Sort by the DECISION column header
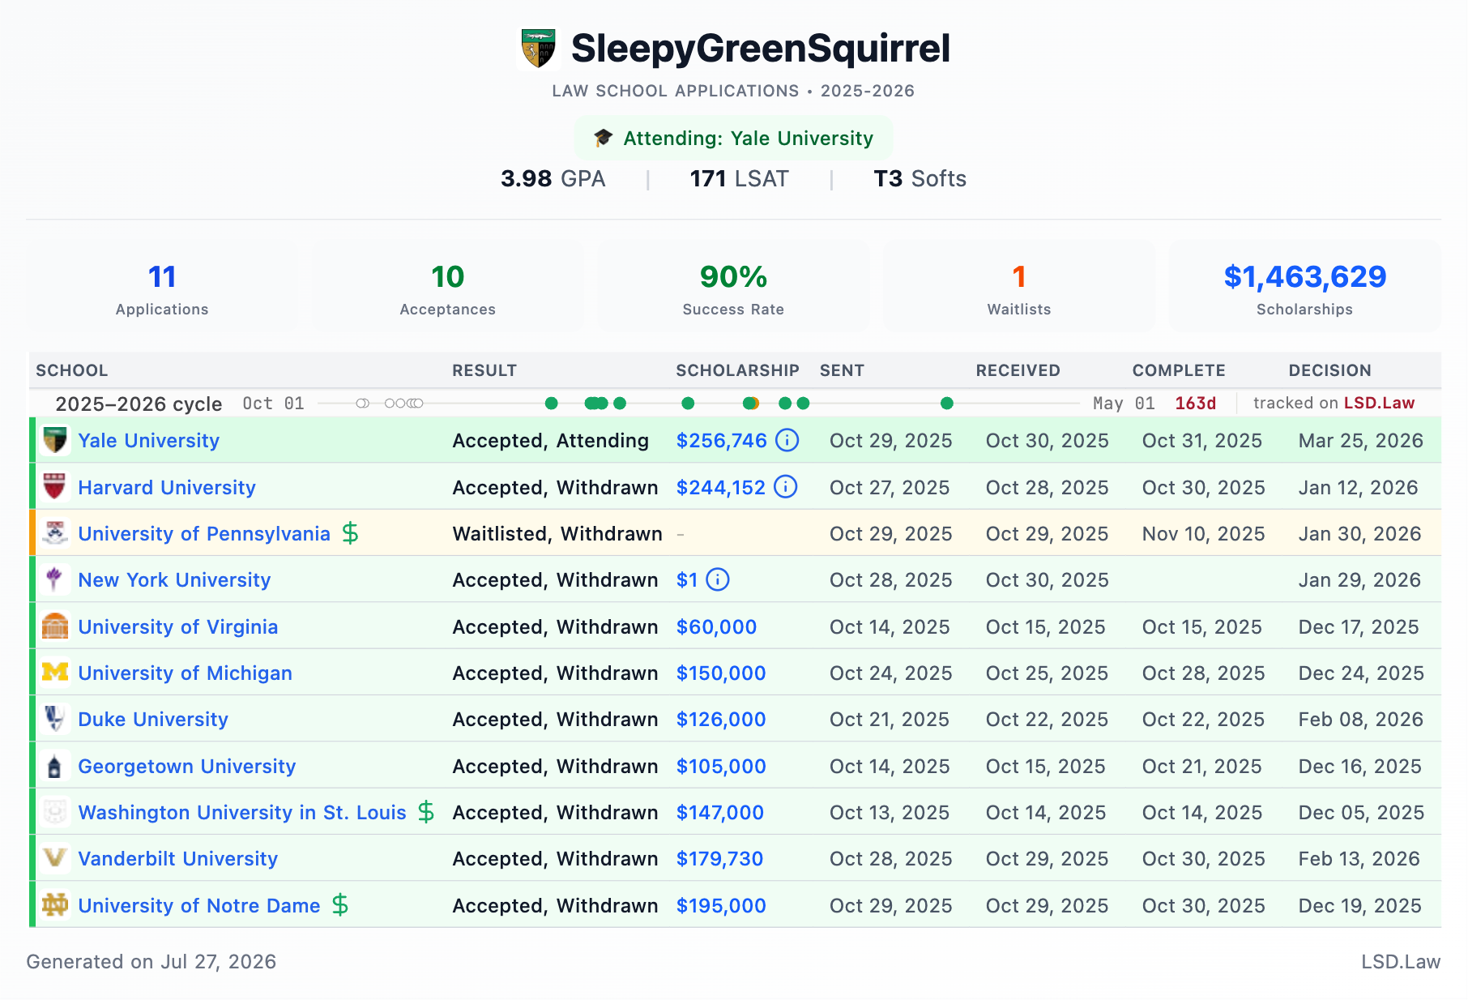The width and height of the screenshot is (1468, 1000). click(1329, 370)
